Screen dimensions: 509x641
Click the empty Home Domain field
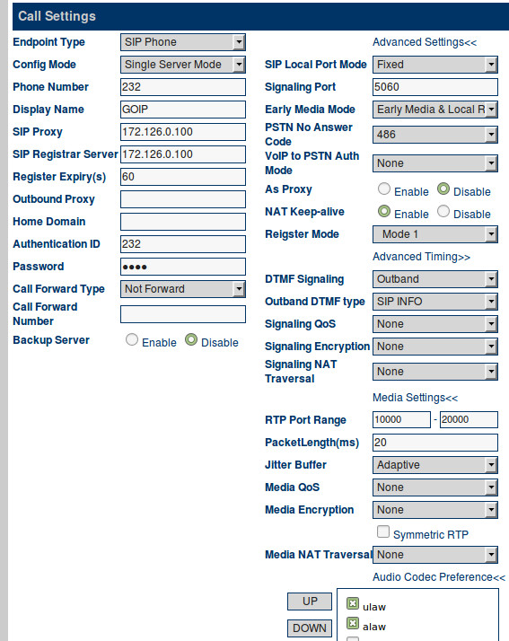(183, 222)
